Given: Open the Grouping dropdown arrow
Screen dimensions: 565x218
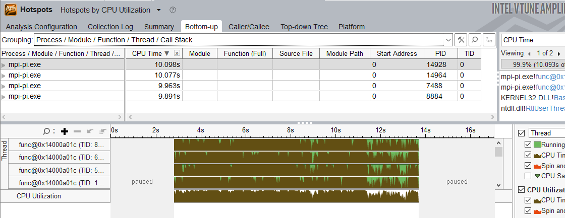Looking at the screenshot, I should click(448, 40).
